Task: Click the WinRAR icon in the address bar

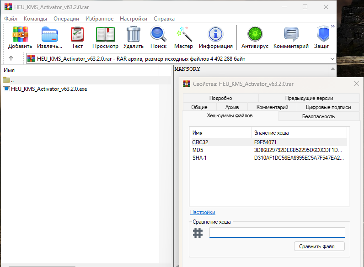Action: pyautogui.click(x=31, y=58)
